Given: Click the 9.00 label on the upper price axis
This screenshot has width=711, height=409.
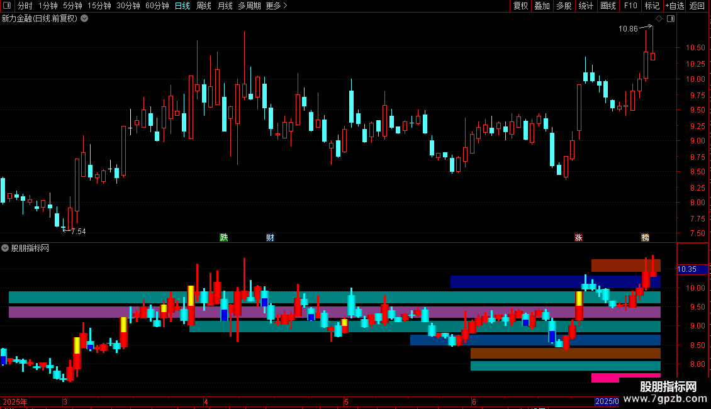Looking at the screenshot, I should tap(697, 140).
